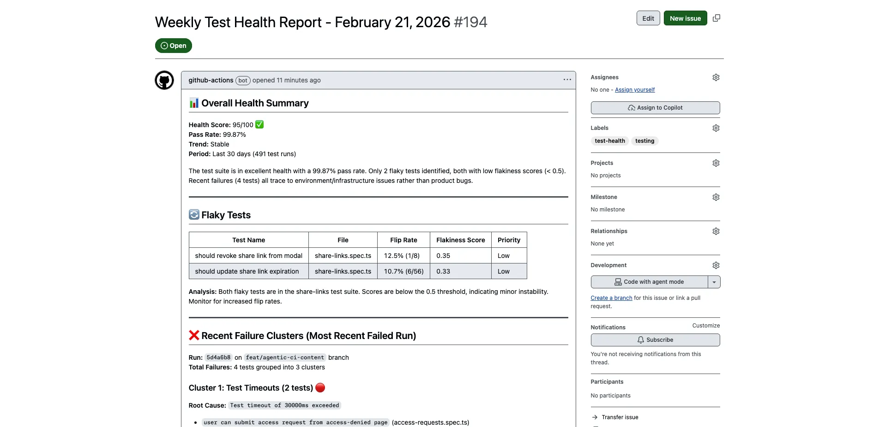Open the Labels settings gear
This screenshot has width=879, height=427.
click(716, 128)
